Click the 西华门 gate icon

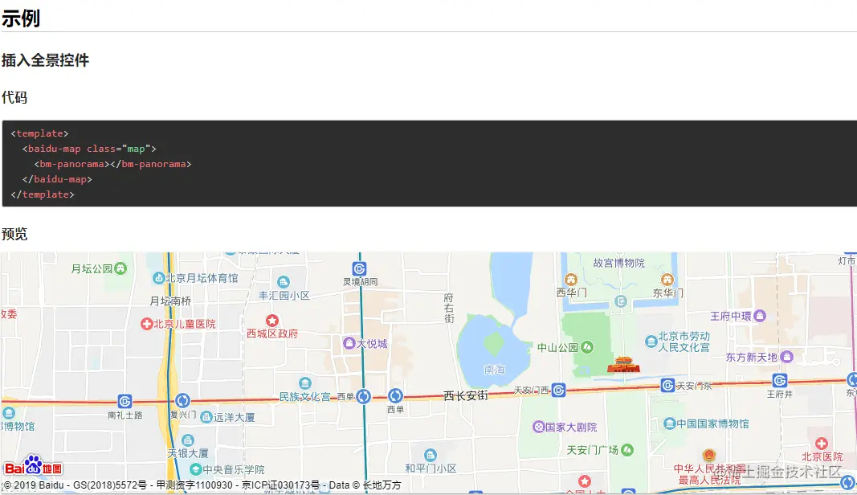pyautogui.click(x=571, y=280)
